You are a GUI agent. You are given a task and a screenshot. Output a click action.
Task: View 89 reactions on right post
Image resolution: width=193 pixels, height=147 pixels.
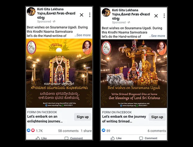point(106,131)
